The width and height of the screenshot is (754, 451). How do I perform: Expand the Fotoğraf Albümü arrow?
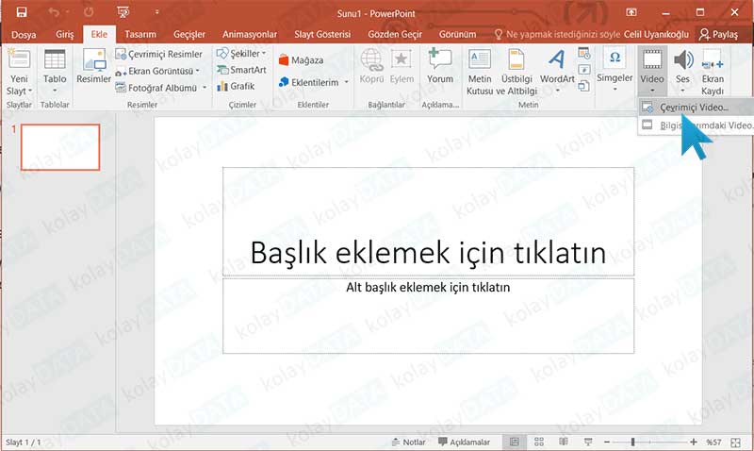(205, 88)
